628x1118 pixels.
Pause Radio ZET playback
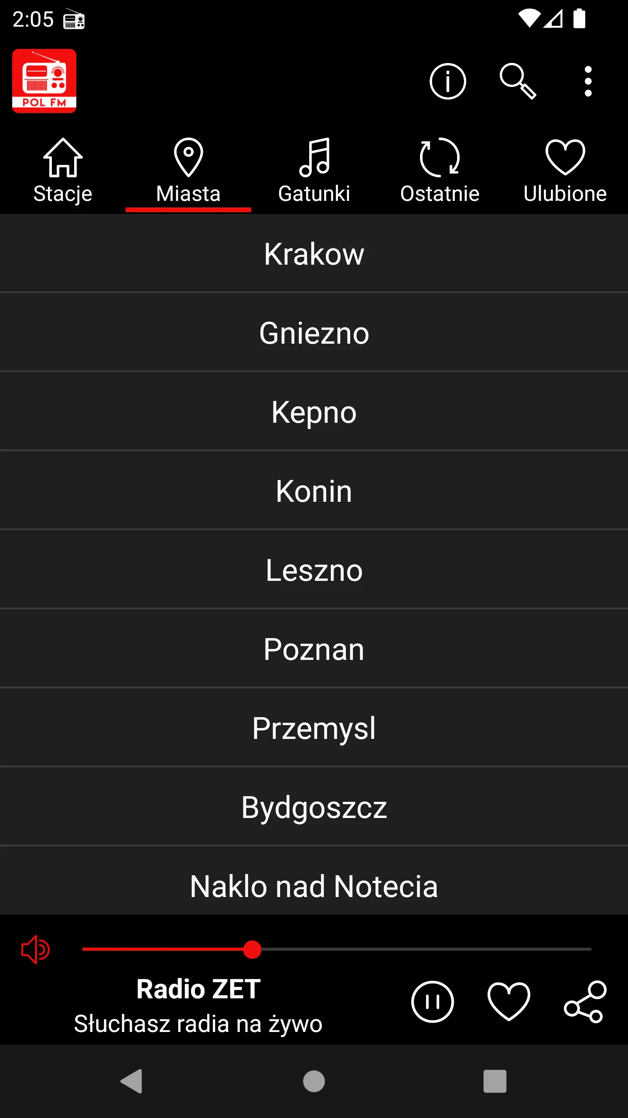pos(432,1002)
